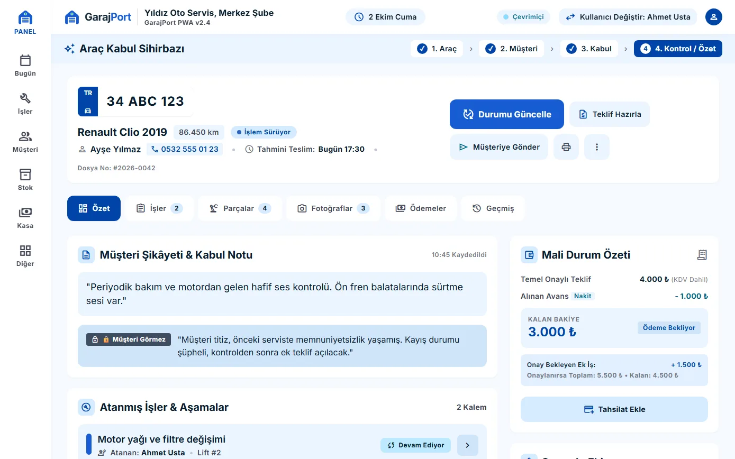Call customer number 0532 555 01 23
Screen dimensions: 735x459
point(185,149)
